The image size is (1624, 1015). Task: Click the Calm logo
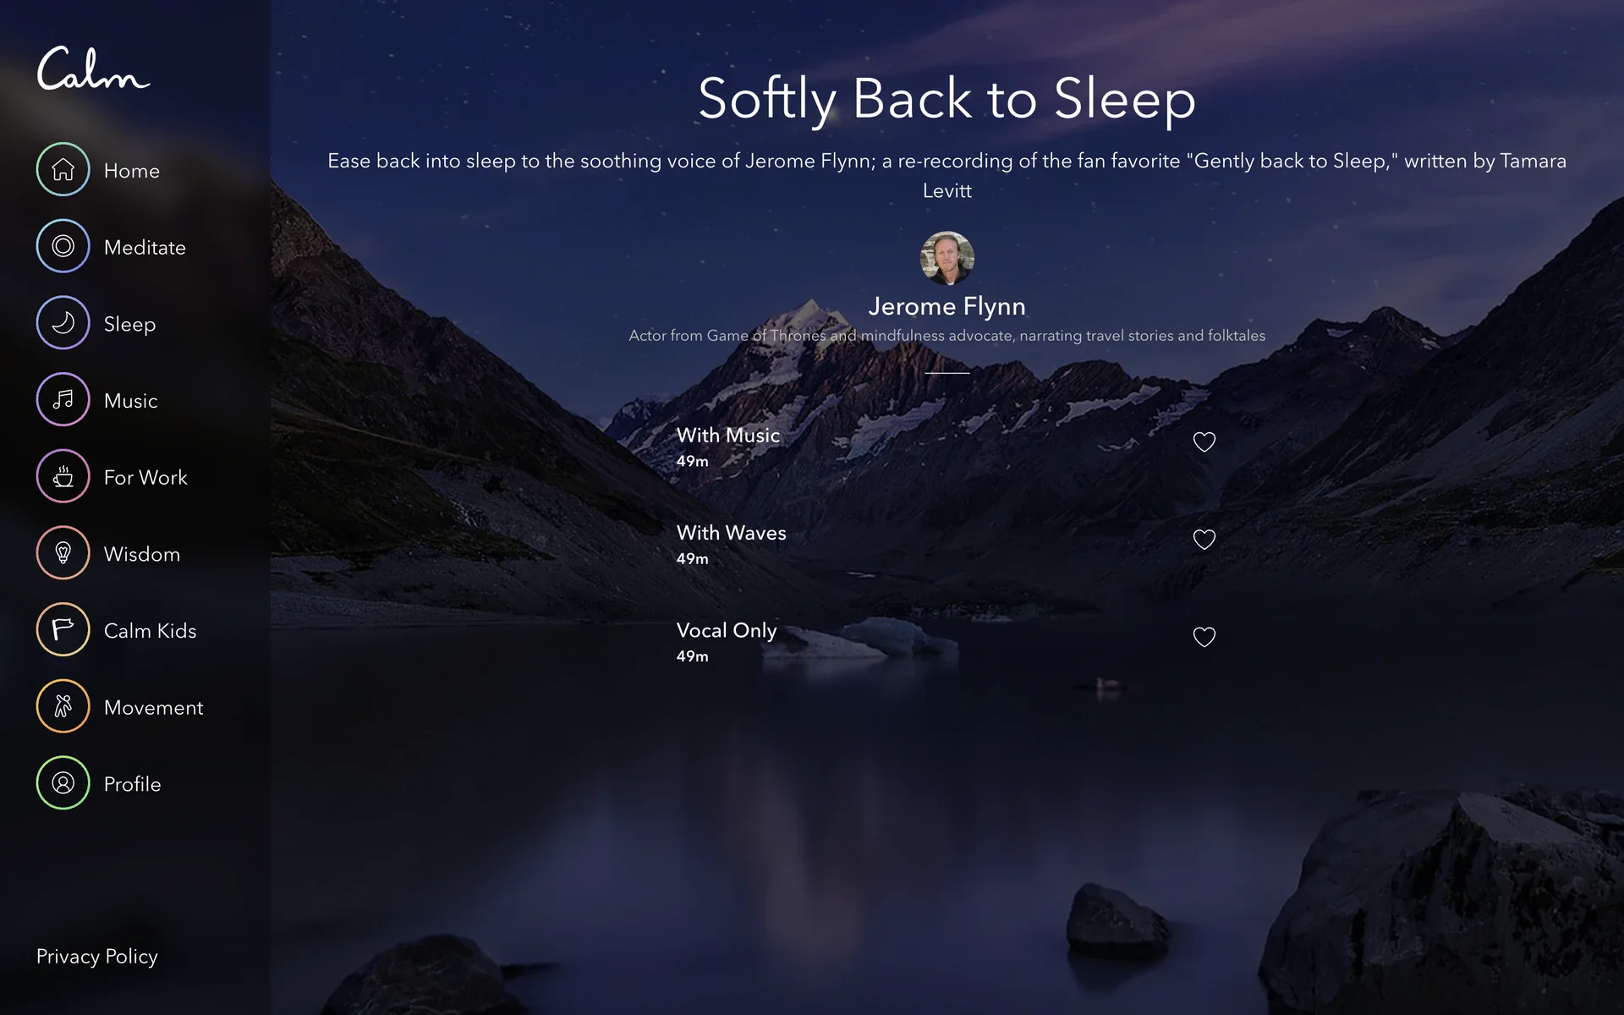[x=93, y=69]
